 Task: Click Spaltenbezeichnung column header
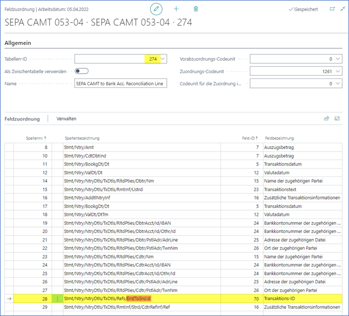pyautogui.click(x=82, y=138)
